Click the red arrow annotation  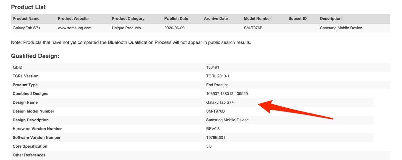tap(295, 110)
